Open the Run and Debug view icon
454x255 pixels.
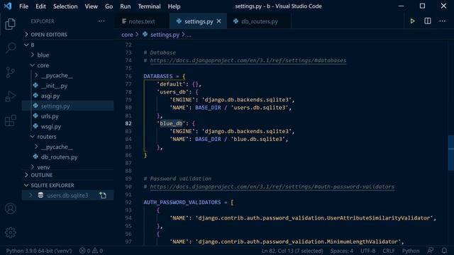coord(11,96)
